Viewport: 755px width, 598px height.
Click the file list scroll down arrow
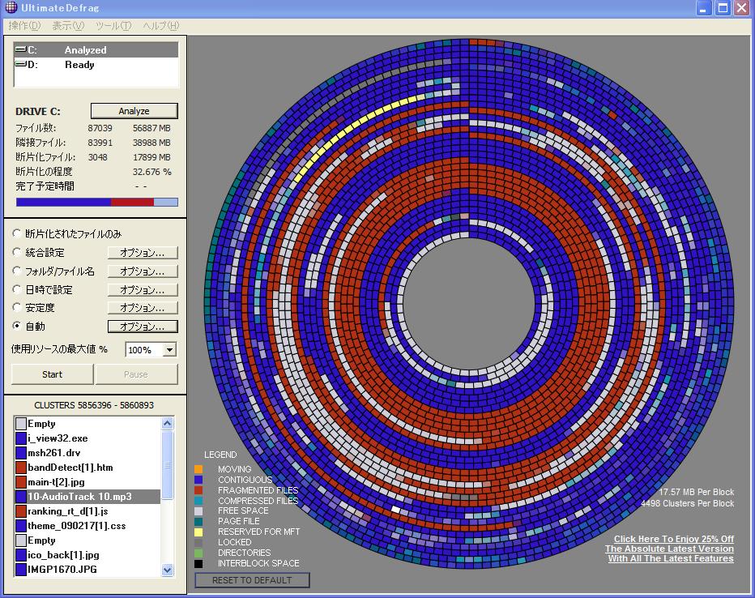point(167,570)
